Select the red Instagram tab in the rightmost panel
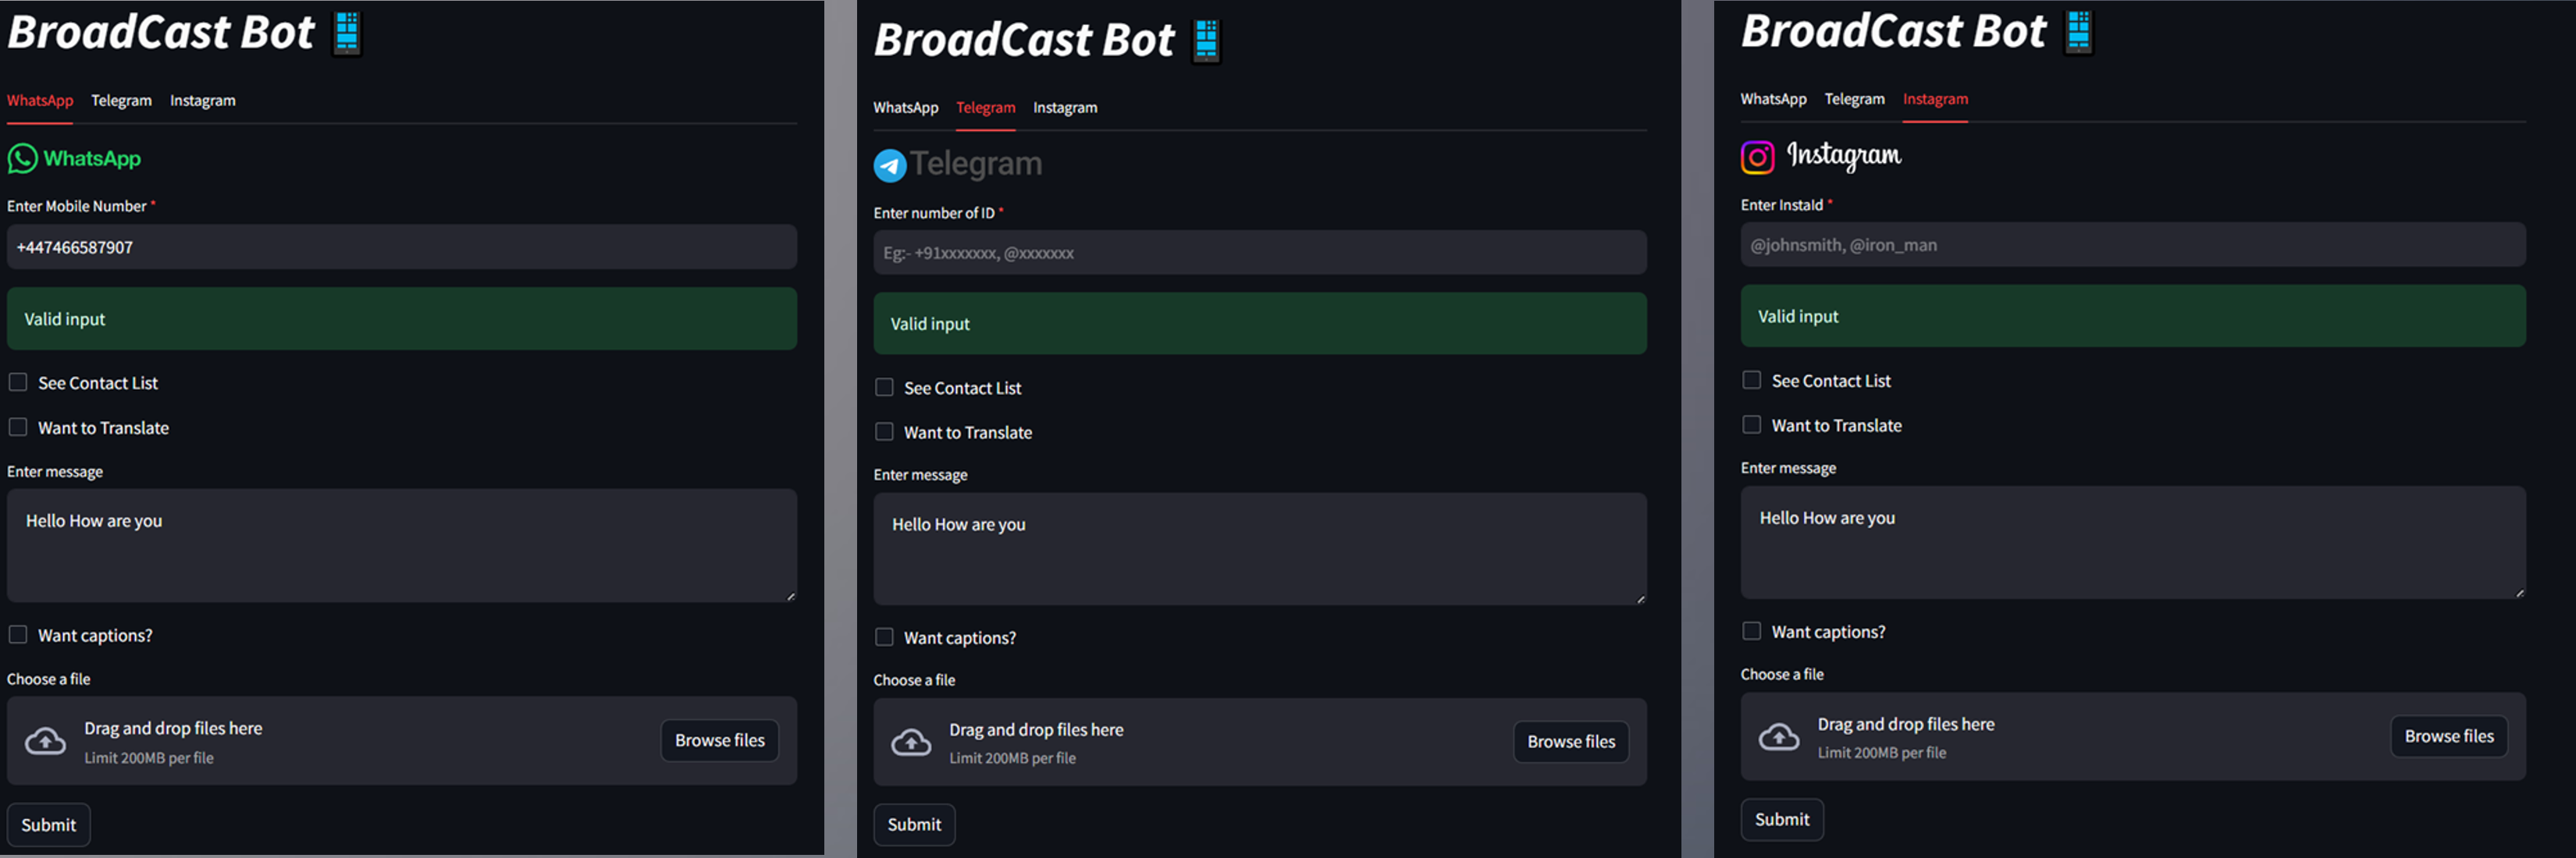 1935,99
